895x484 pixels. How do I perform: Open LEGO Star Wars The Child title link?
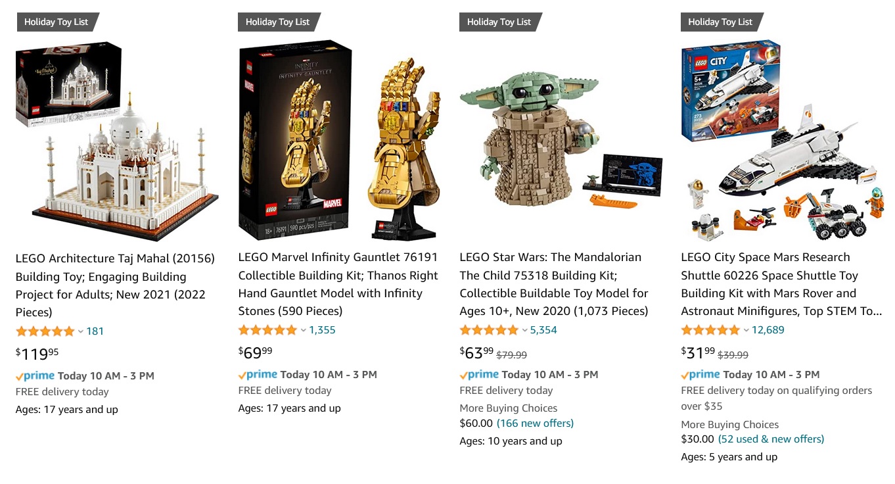554,284
